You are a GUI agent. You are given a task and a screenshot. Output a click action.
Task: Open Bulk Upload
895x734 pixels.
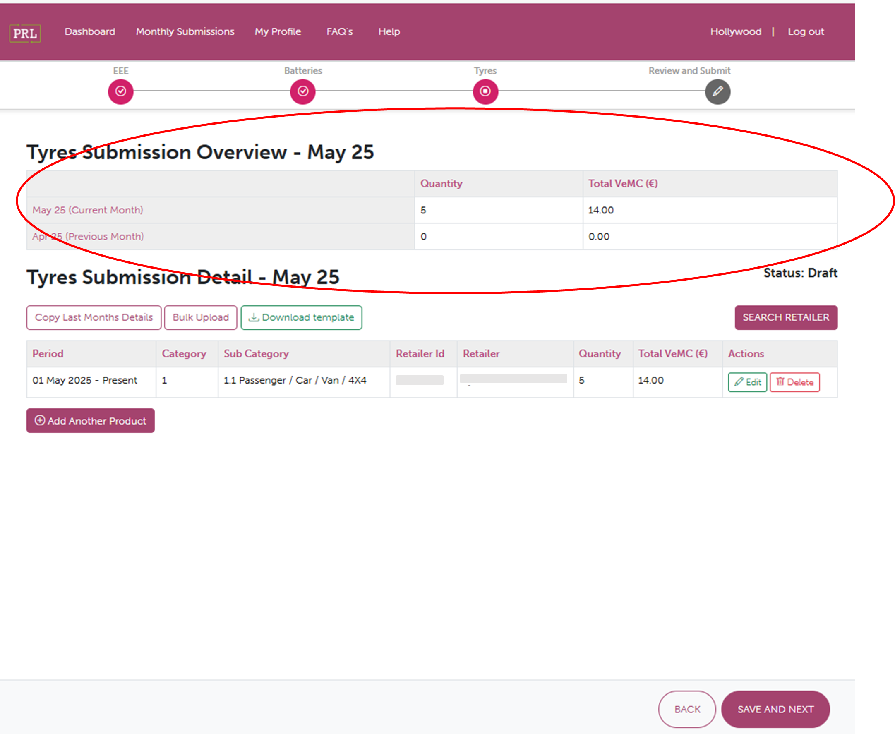[200, 317]
